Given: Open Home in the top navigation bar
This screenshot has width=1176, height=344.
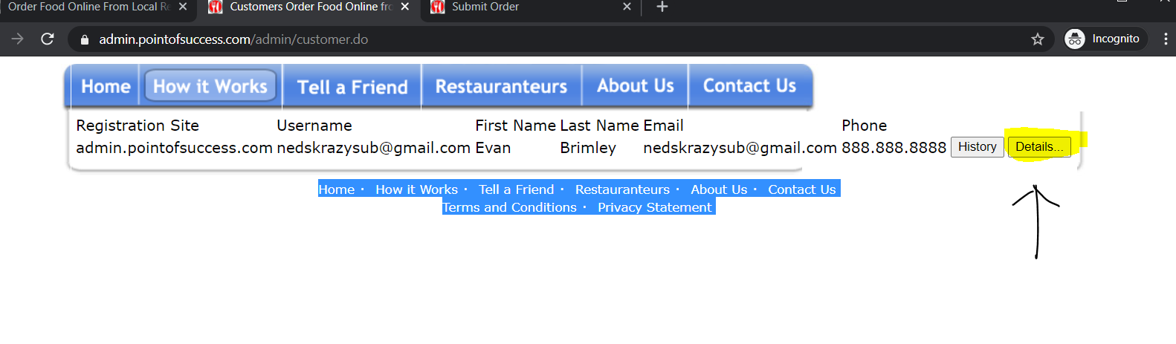Looking at the screenshot, I should pyautogui.click(x=106, y=86).
